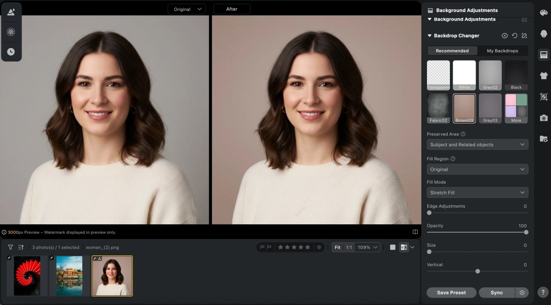Open the Crop and transform panel
The height and width of the screenshot is (305, 551).
pos(544,97)
